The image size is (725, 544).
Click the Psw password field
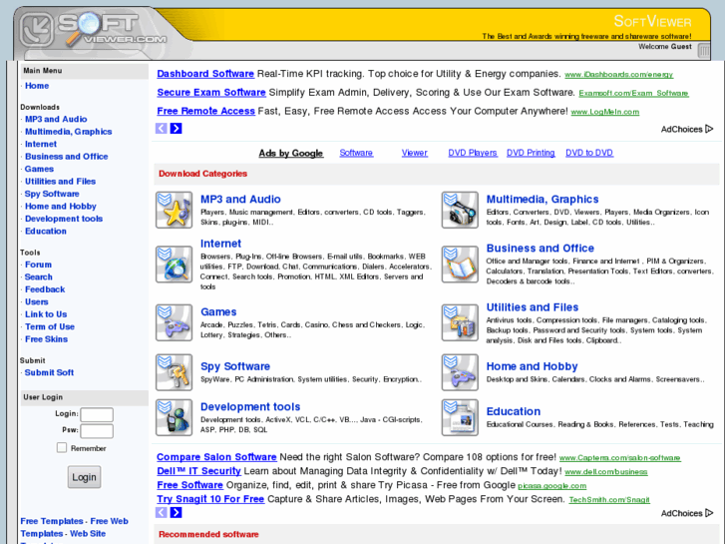click(x=97, y=430)
